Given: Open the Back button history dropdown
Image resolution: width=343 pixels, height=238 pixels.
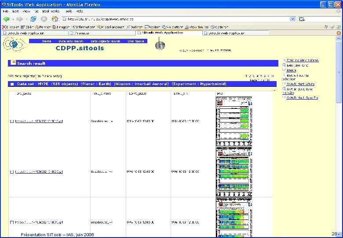Looking at the screenshot, I should pyautogui.click(x=13, y=19).
